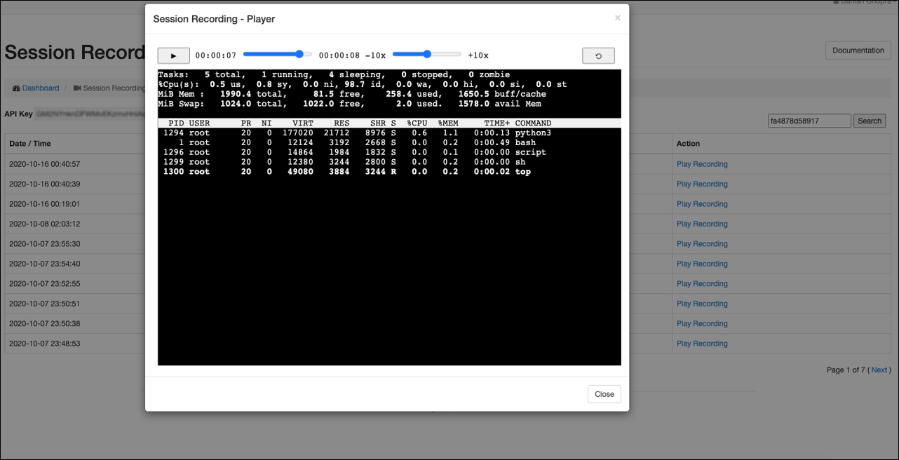Close the modal with the X icon
Viewport: 899px width, 460px height.
tap(617, 18)
